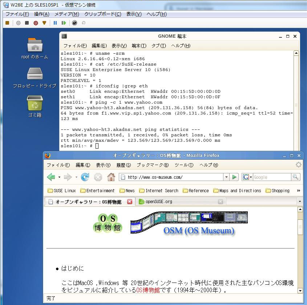Show more bookmarks with the overflow chevron

click(x=298, y=190)
